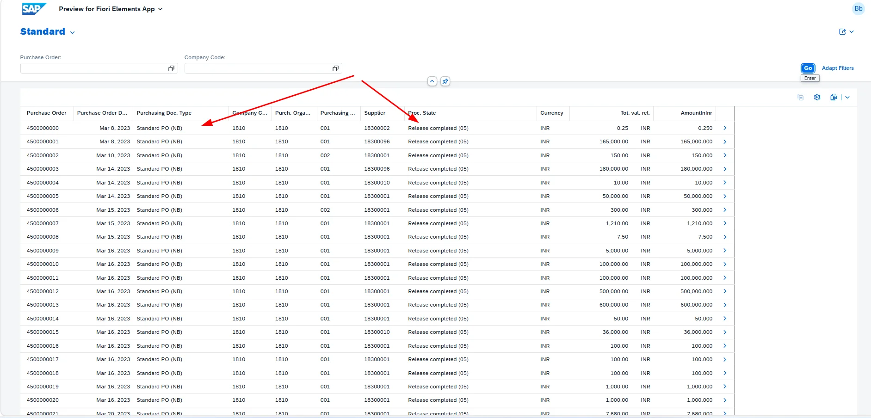Click the 500,000.000 AmountInInr cell
Image resolution: width=871 pixels, height=418 pixels.
[x=696, y=291]
